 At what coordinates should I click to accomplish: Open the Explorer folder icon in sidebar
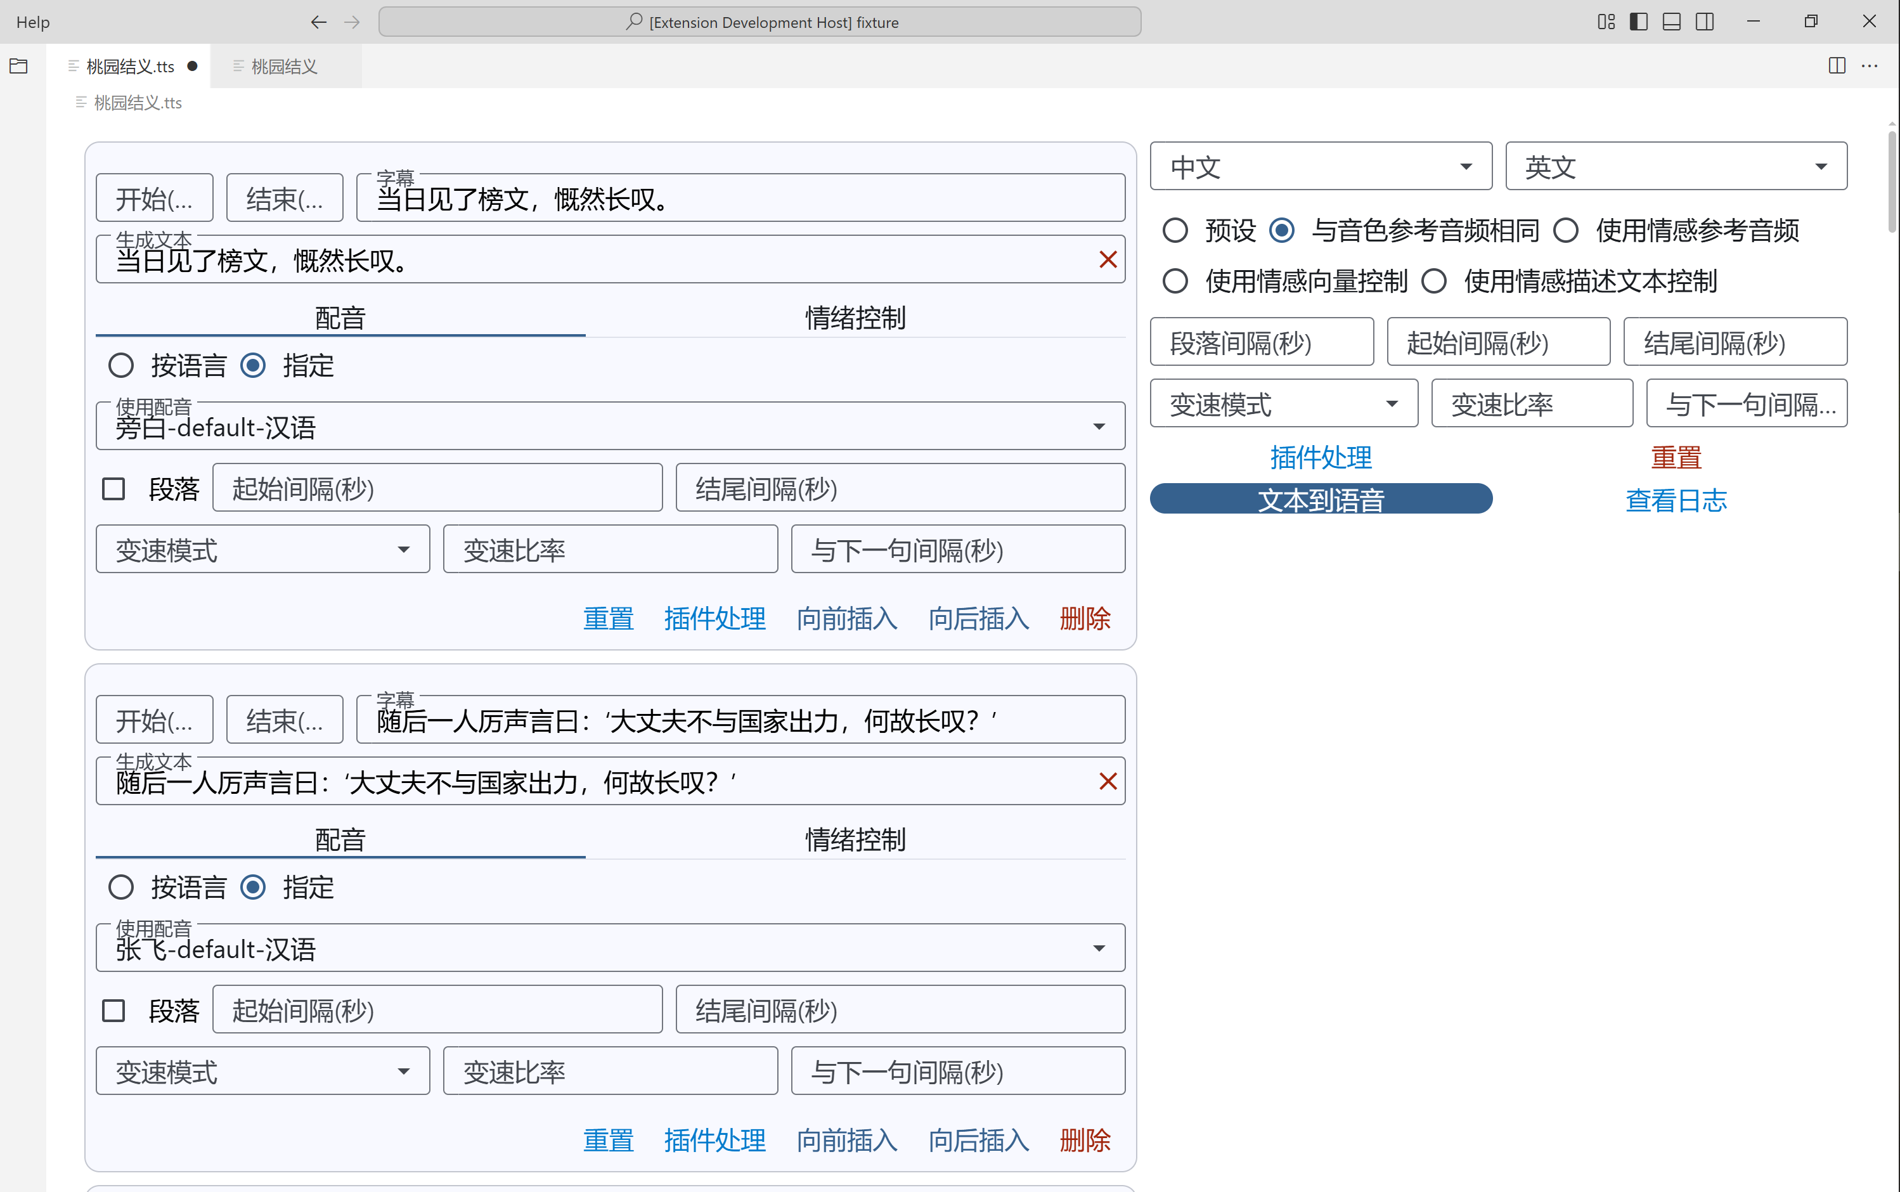coord(18,66)
